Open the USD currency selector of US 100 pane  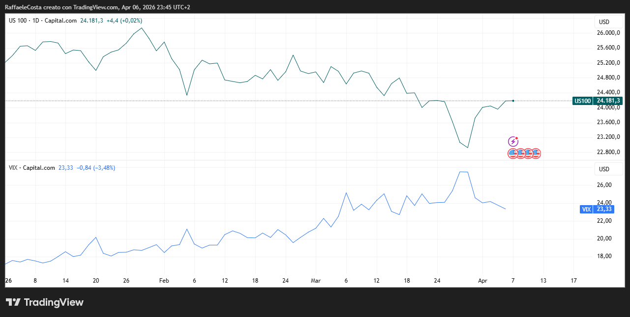tap(604, 22)
